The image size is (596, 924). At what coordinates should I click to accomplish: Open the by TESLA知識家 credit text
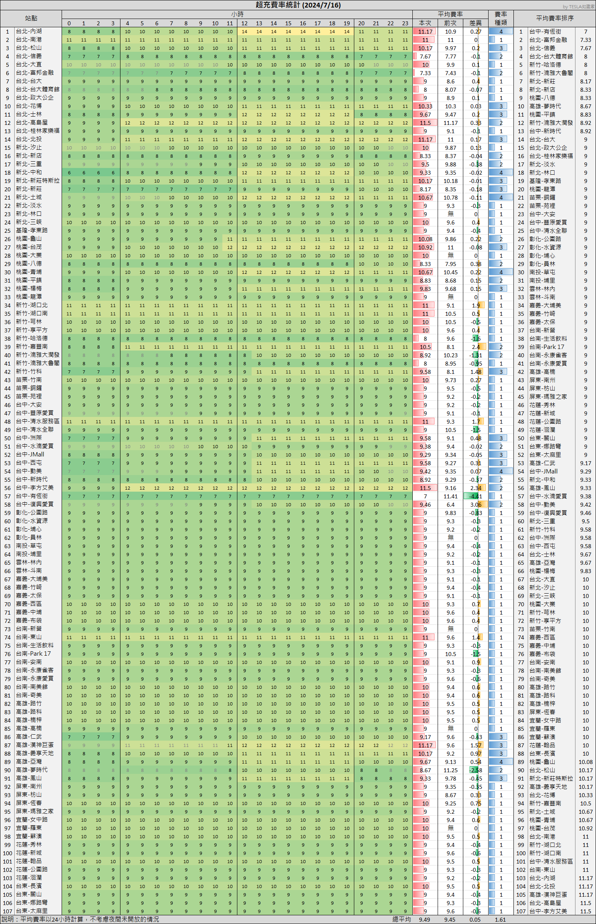[x=578, y=7]
